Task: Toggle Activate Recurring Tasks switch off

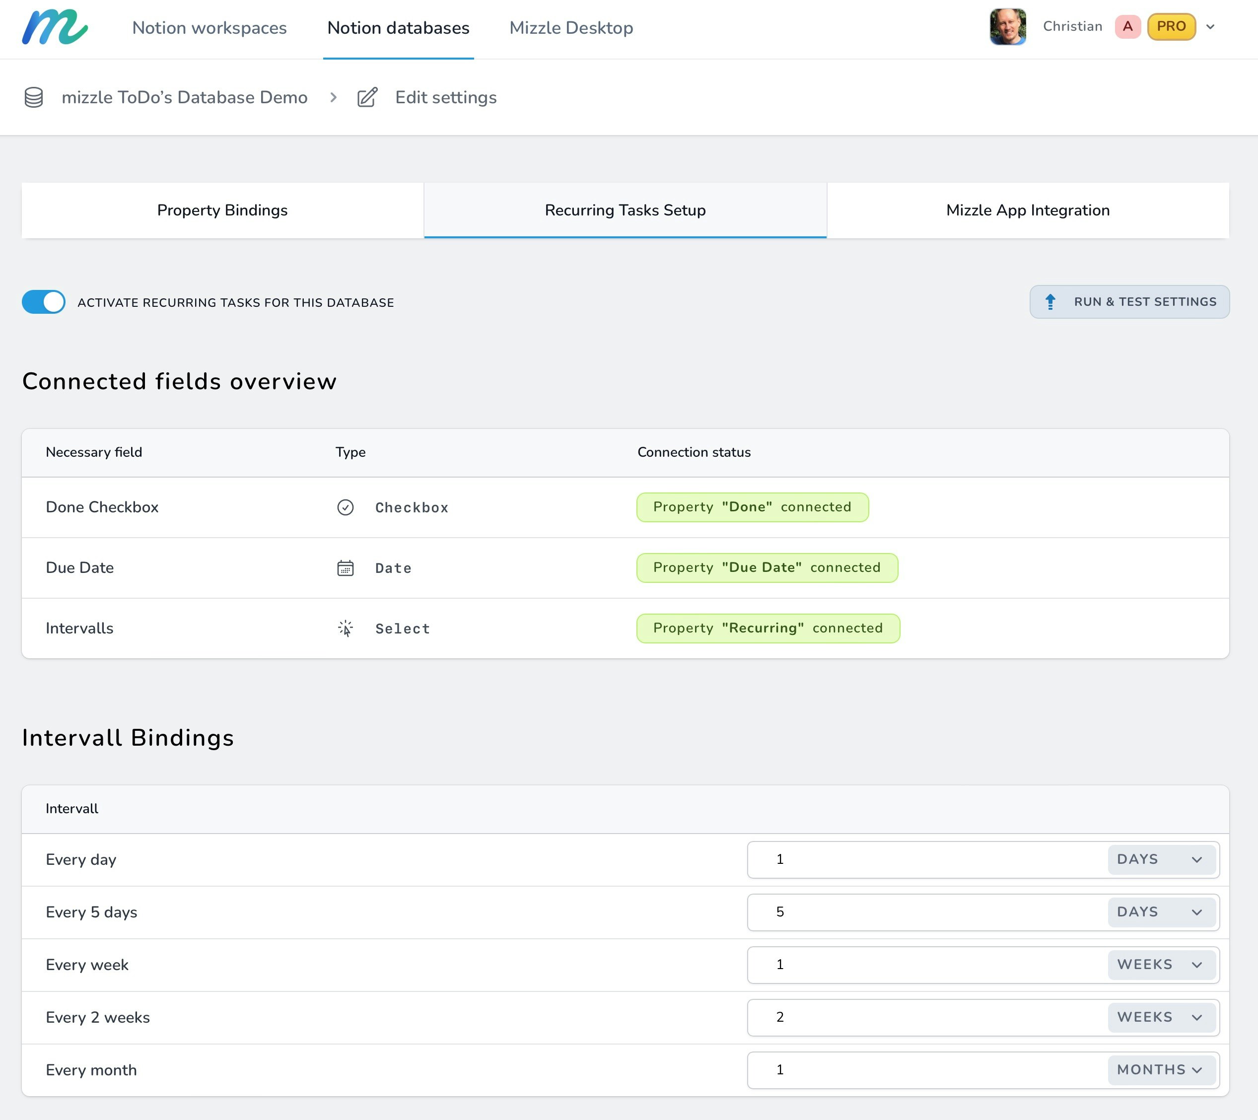Action: [44, 302]
